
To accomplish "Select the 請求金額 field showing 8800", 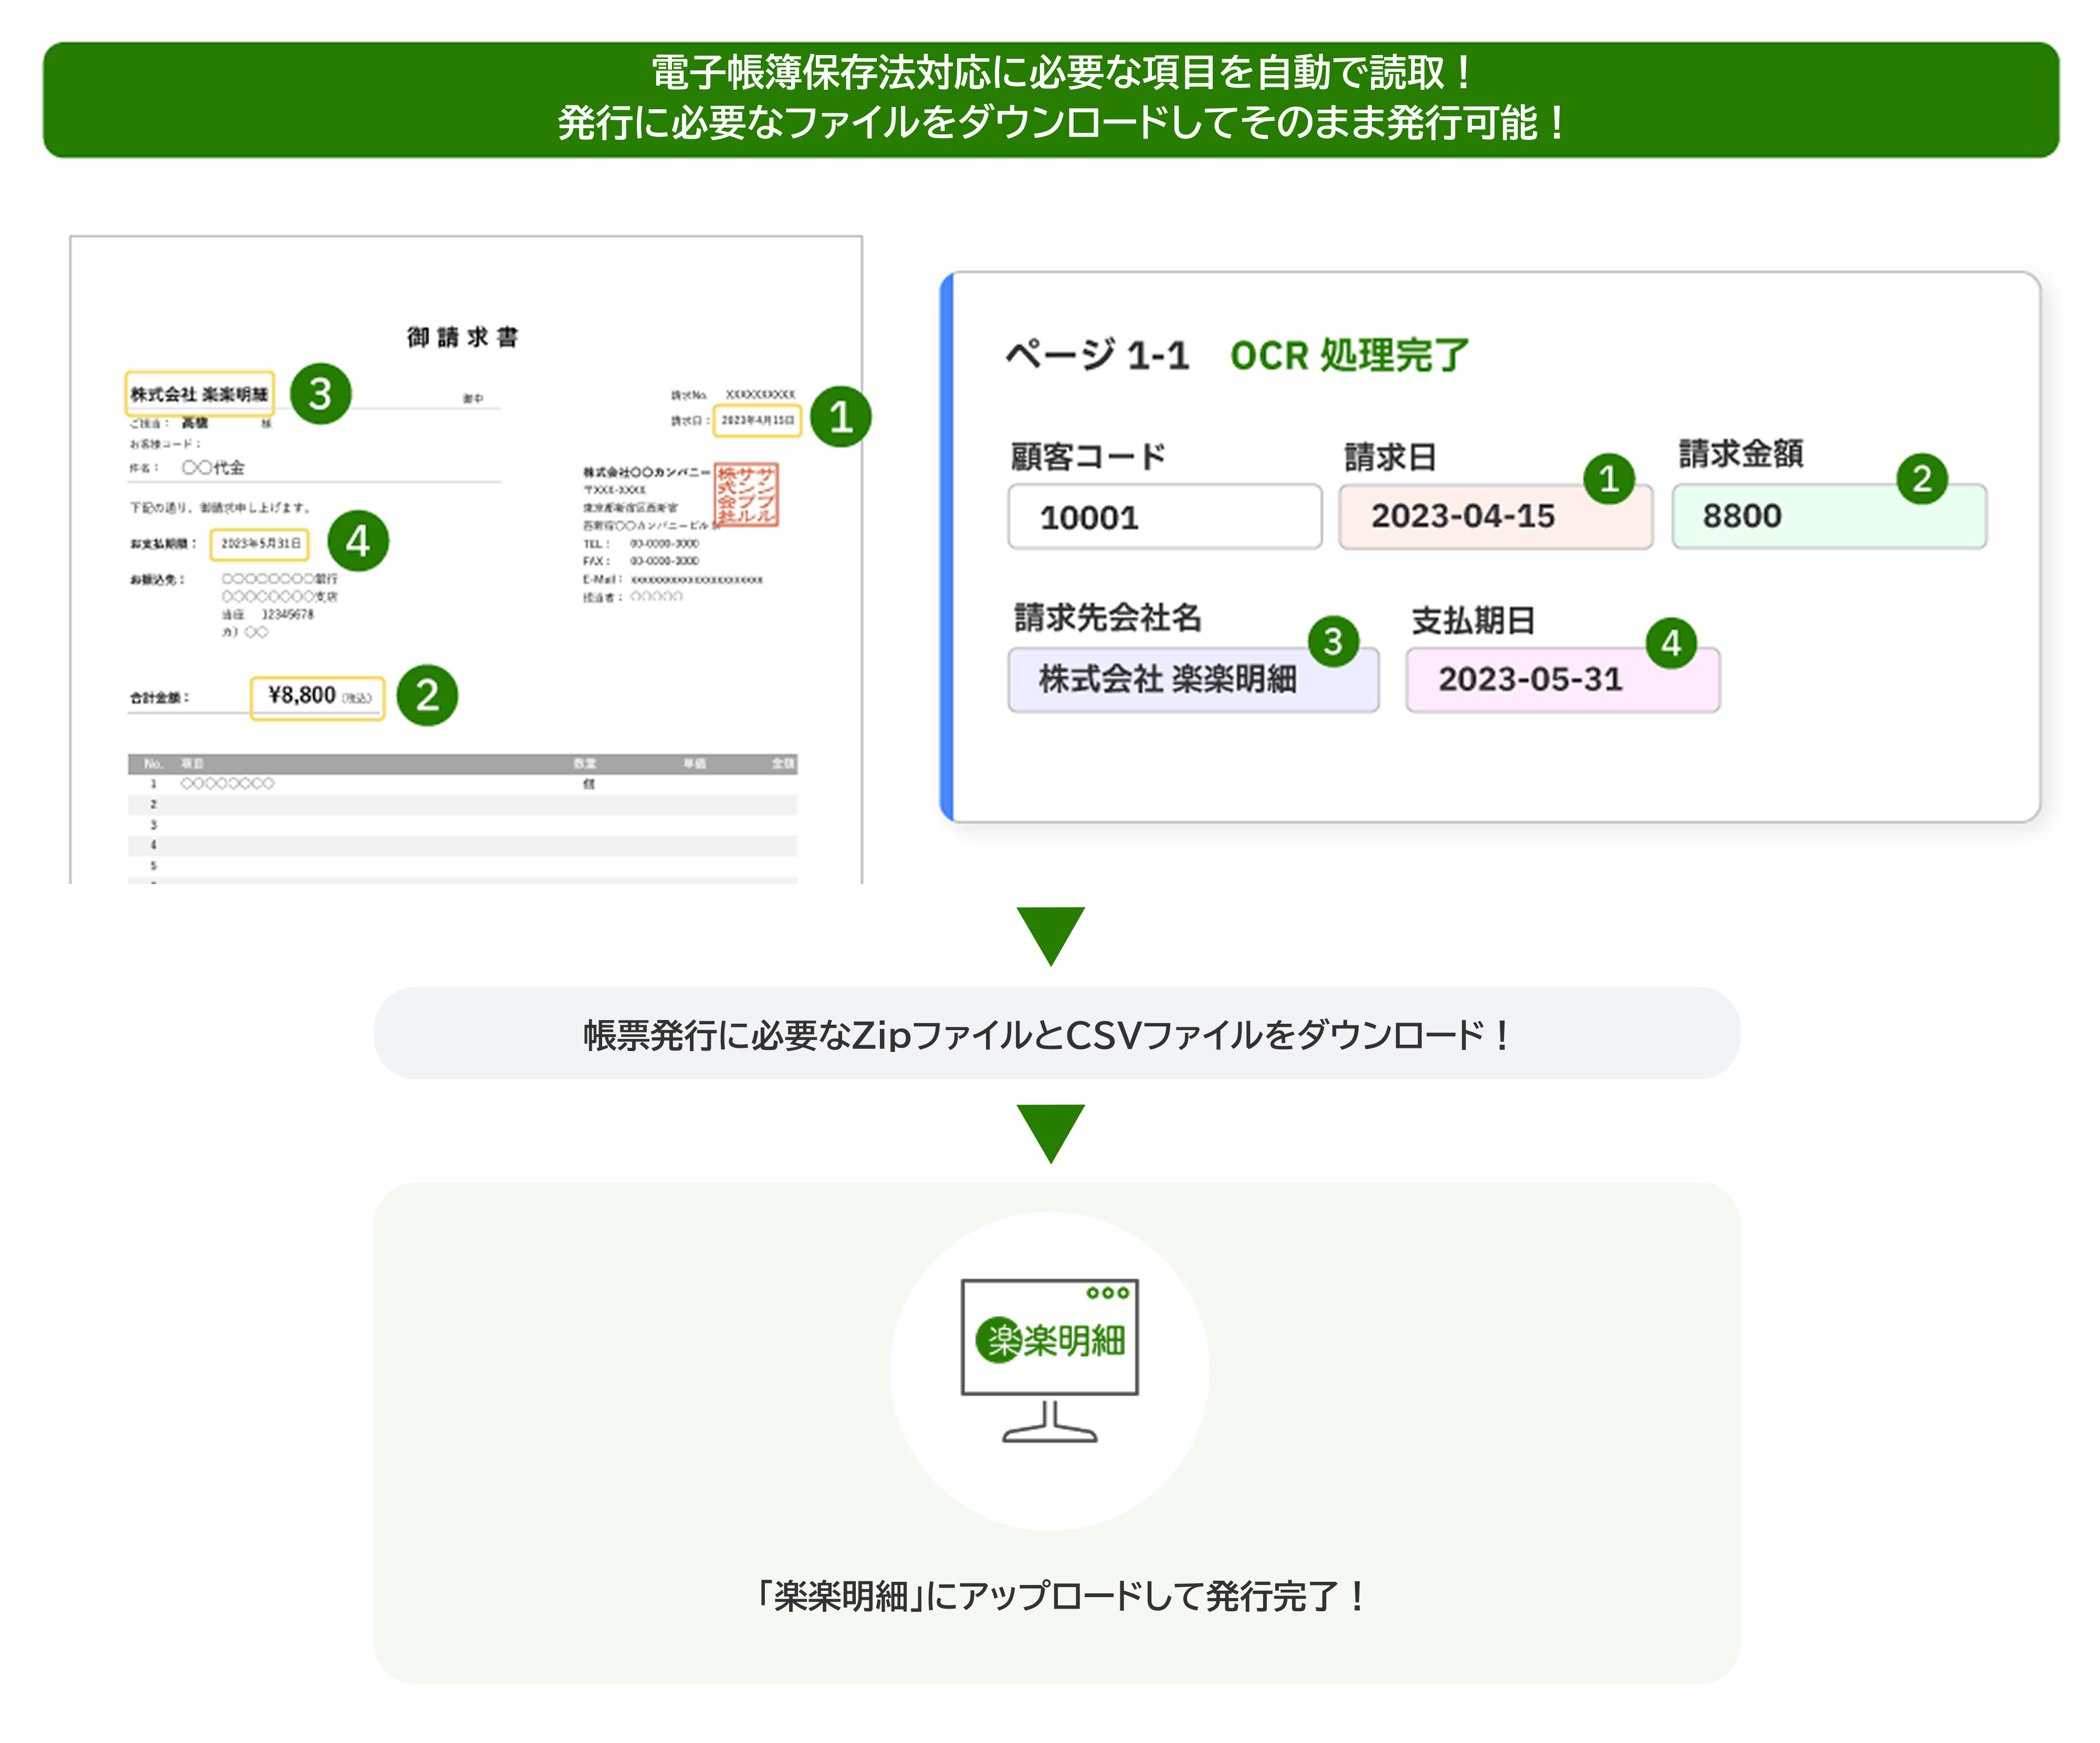I will tap(1829, 517).
